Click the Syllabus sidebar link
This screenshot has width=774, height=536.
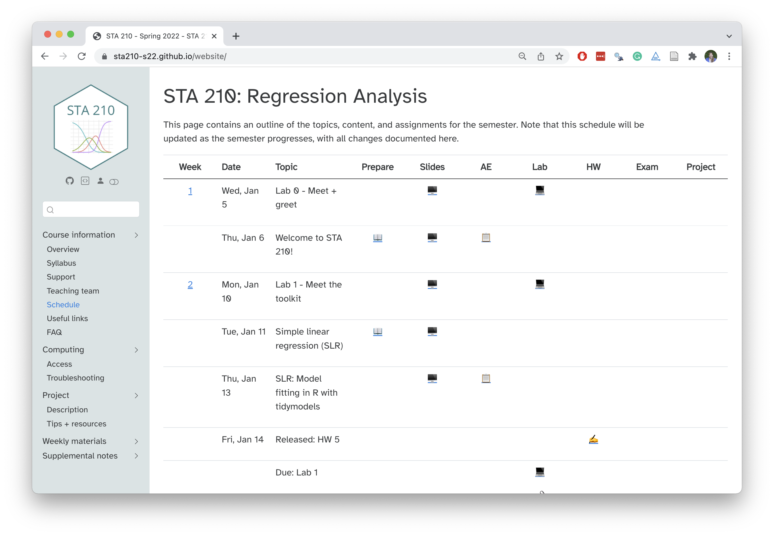point(61,263)
